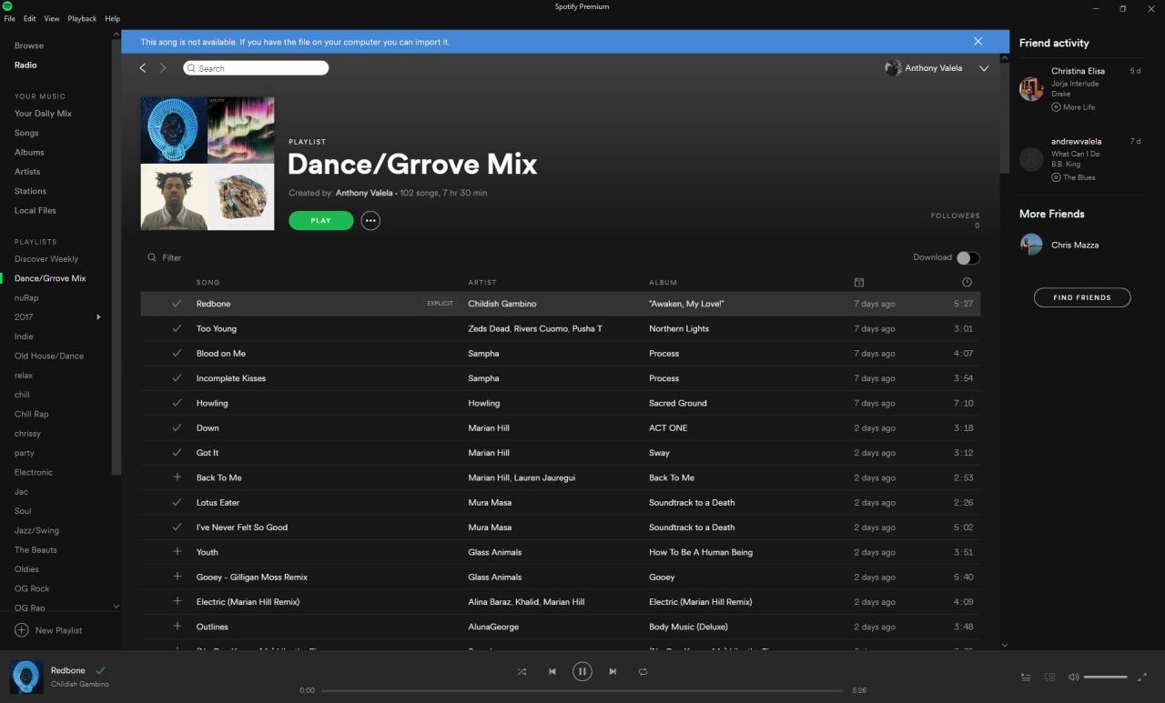This screenshot has height=703, width=1165.
Task: Seek in the song progress bar
Action: pyautogui.click(x=582, y=690)
